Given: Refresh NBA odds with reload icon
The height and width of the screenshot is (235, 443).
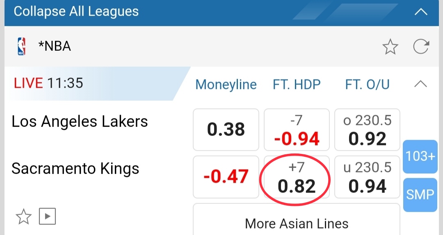Looking at the screenshot, I should click(x=421, y=47).
